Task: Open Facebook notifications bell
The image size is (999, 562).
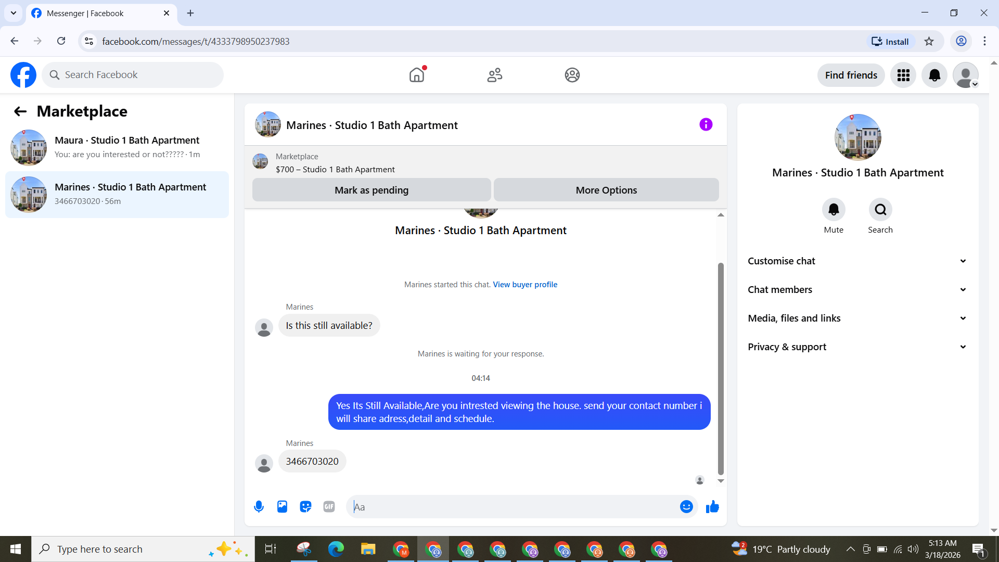Action: click(934, 75)
